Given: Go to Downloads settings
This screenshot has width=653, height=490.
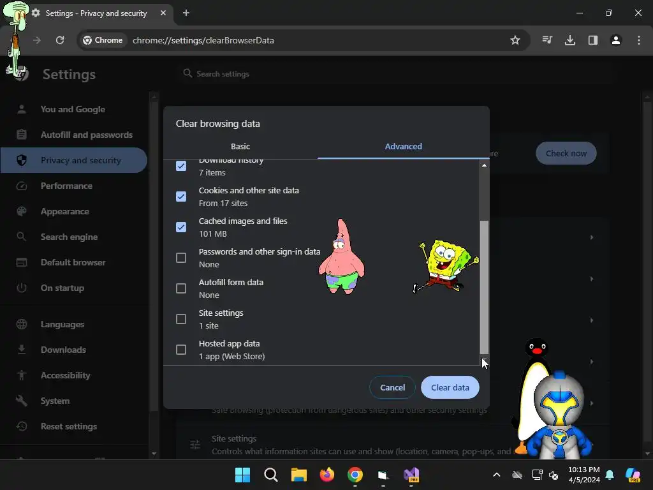Looking at the screenshot, I should pos(73,350).
